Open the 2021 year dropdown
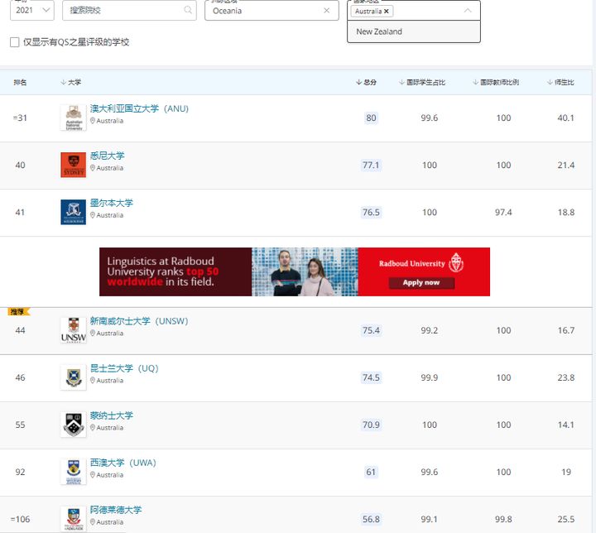 point(32,10)
